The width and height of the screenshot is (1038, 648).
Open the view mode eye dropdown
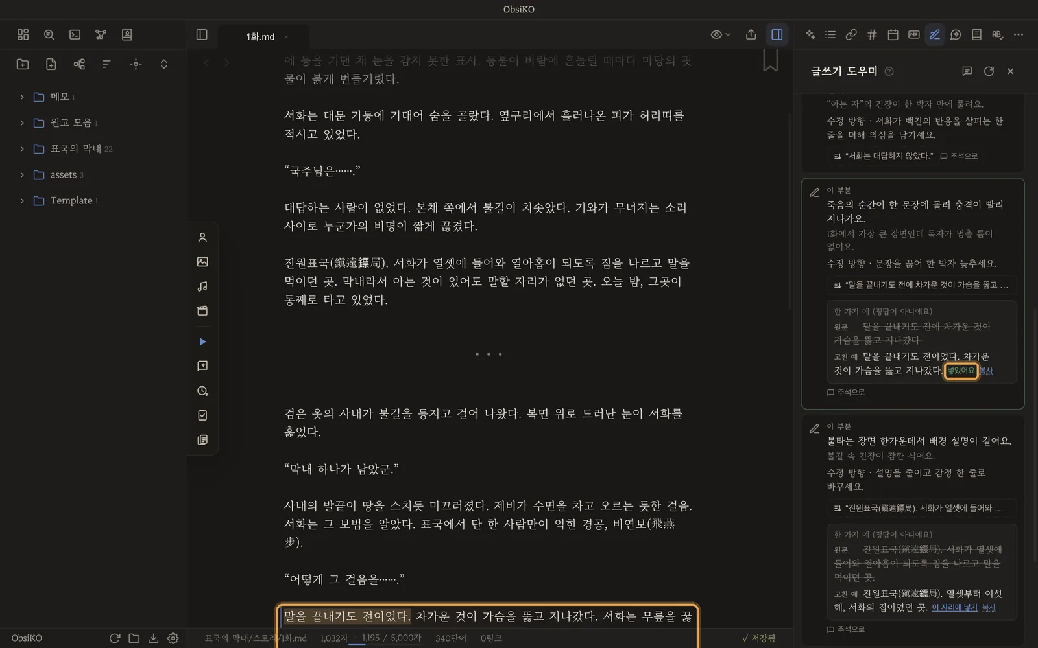(x=720, y=34)
